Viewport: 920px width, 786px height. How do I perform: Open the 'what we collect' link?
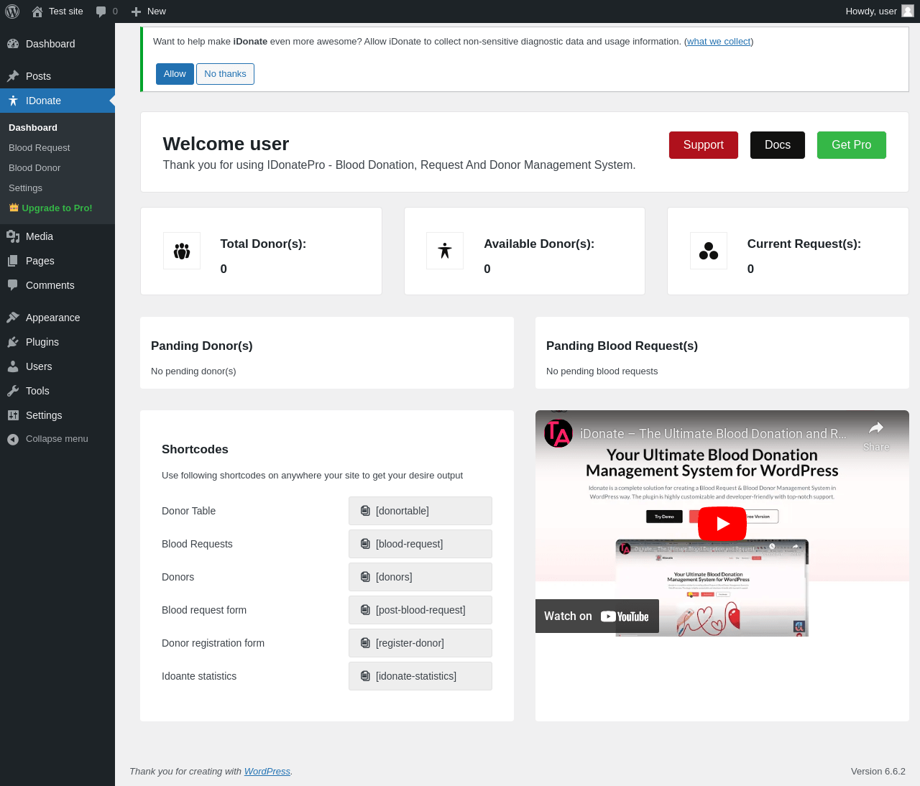[x=719, y=42]
